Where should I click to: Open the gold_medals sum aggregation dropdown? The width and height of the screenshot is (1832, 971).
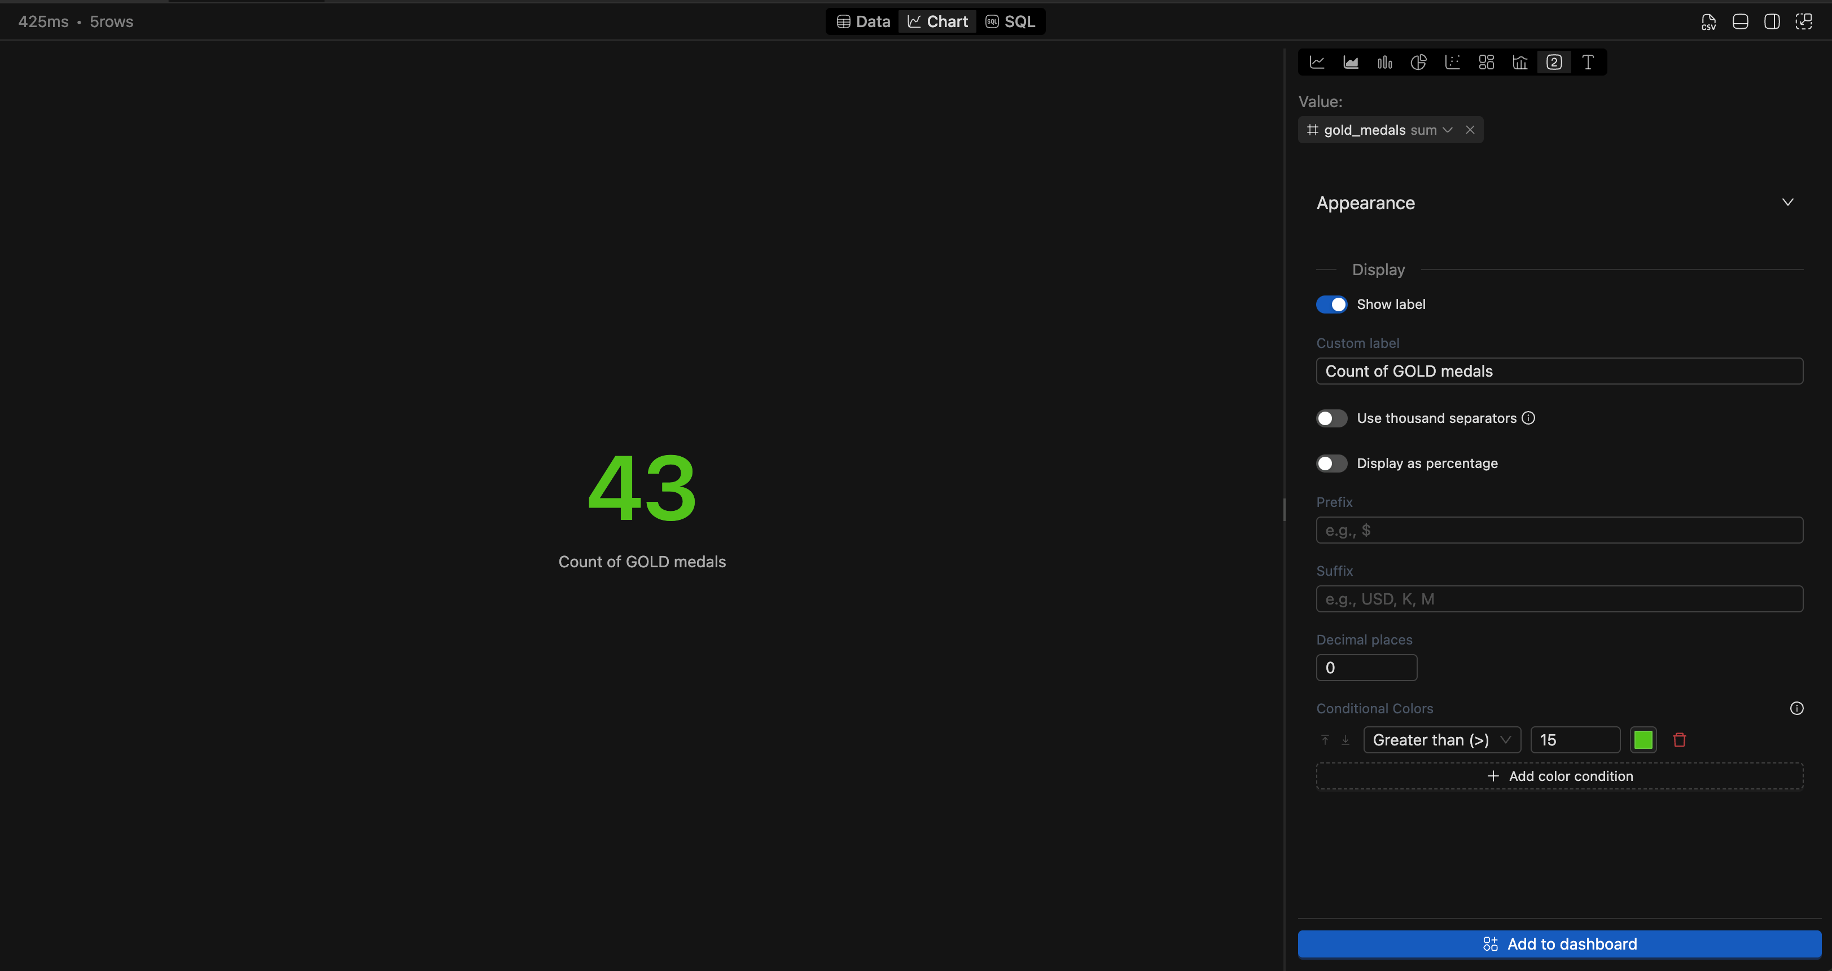click(x=1447, y=130)
